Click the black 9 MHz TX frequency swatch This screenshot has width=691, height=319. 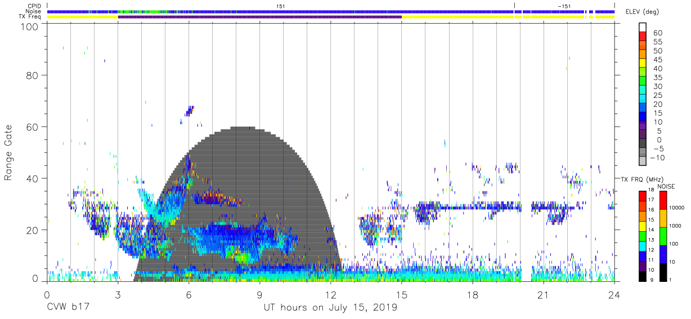[643, 276]
